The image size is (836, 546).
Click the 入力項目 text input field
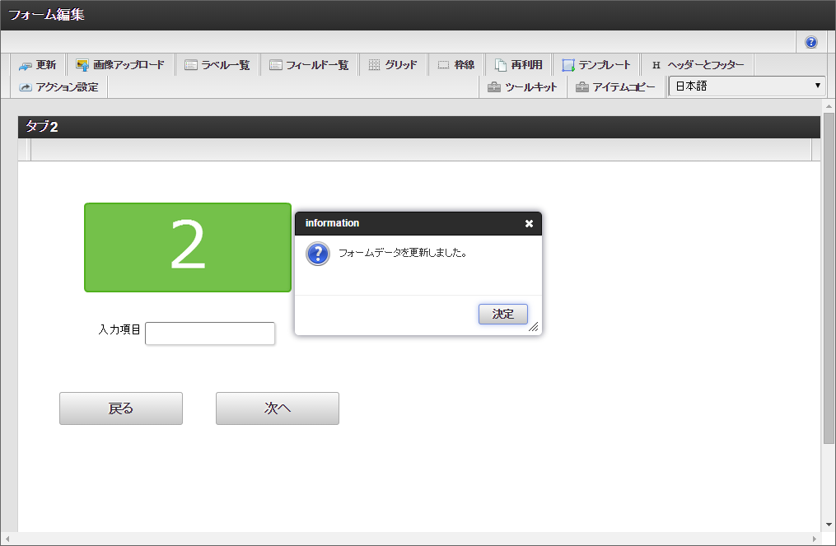pyautogui.click(x=210, y=334)
